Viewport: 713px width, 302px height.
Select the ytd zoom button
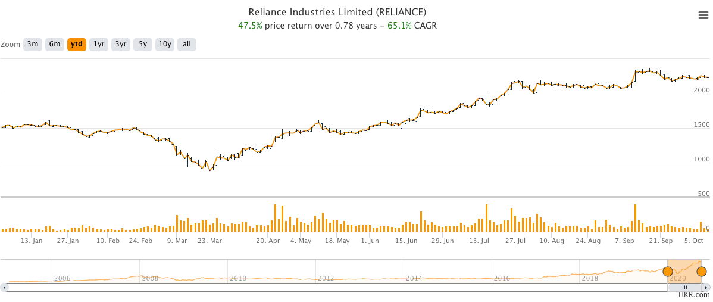(x=77, y=44)
